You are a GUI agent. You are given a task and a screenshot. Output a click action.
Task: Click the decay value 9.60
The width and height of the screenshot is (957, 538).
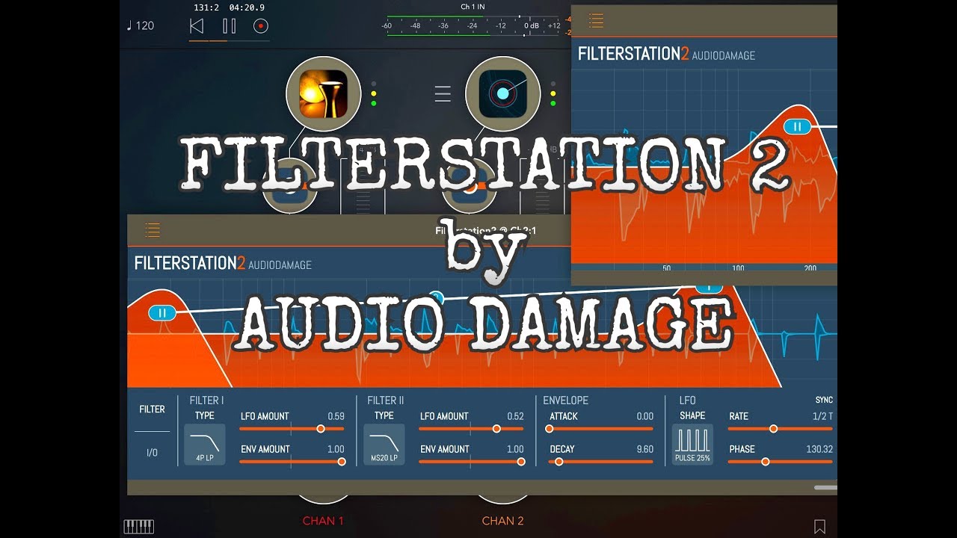pyautogui.click(x=644, y=449)
